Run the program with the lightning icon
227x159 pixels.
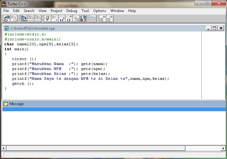(47, 18)
